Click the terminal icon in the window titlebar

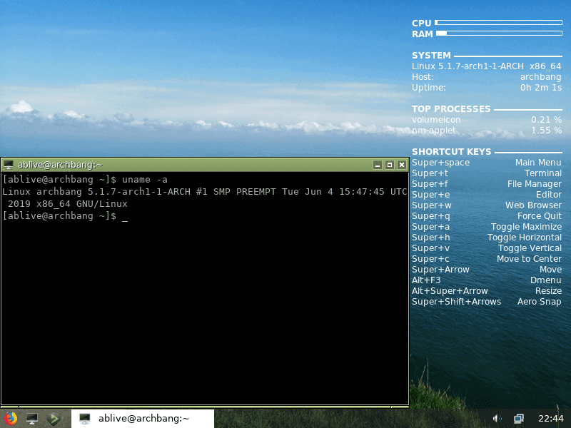point(9,164)
